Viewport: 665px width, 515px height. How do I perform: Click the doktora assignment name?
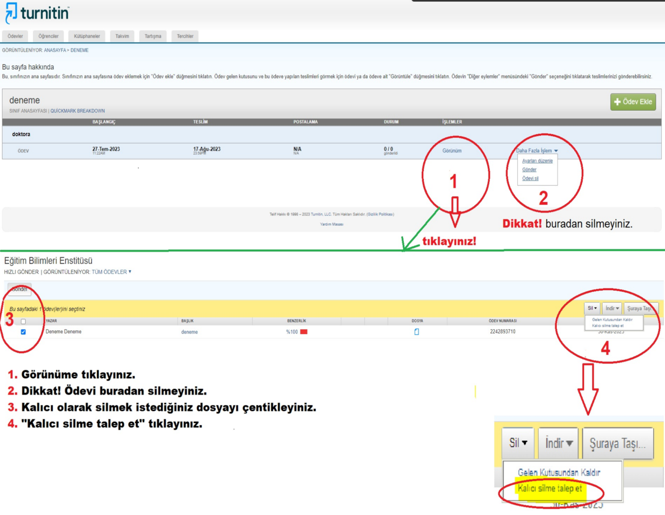click(22, 134)
